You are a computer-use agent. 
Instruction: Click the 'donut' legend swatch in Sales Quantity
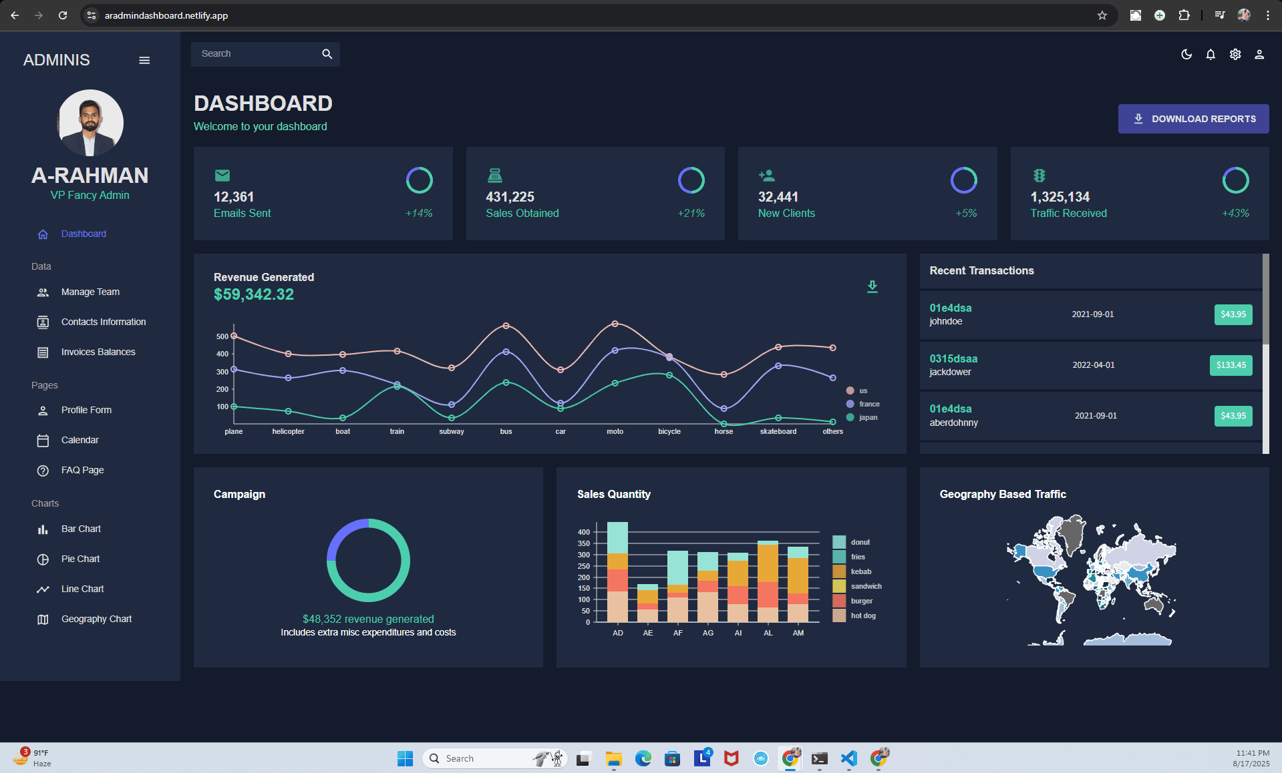[x=839, y=542]
